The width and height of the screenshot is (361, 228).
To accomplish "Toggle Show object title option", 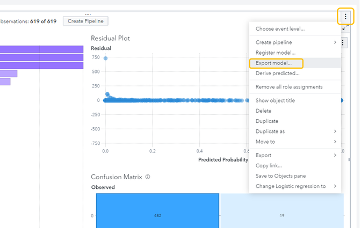I will point(275,101).
